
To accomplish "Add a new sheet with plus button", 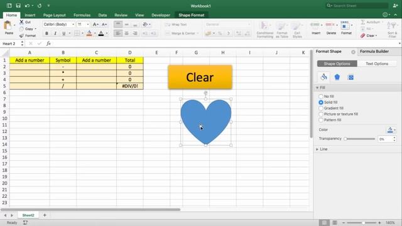I will (45, 215).
